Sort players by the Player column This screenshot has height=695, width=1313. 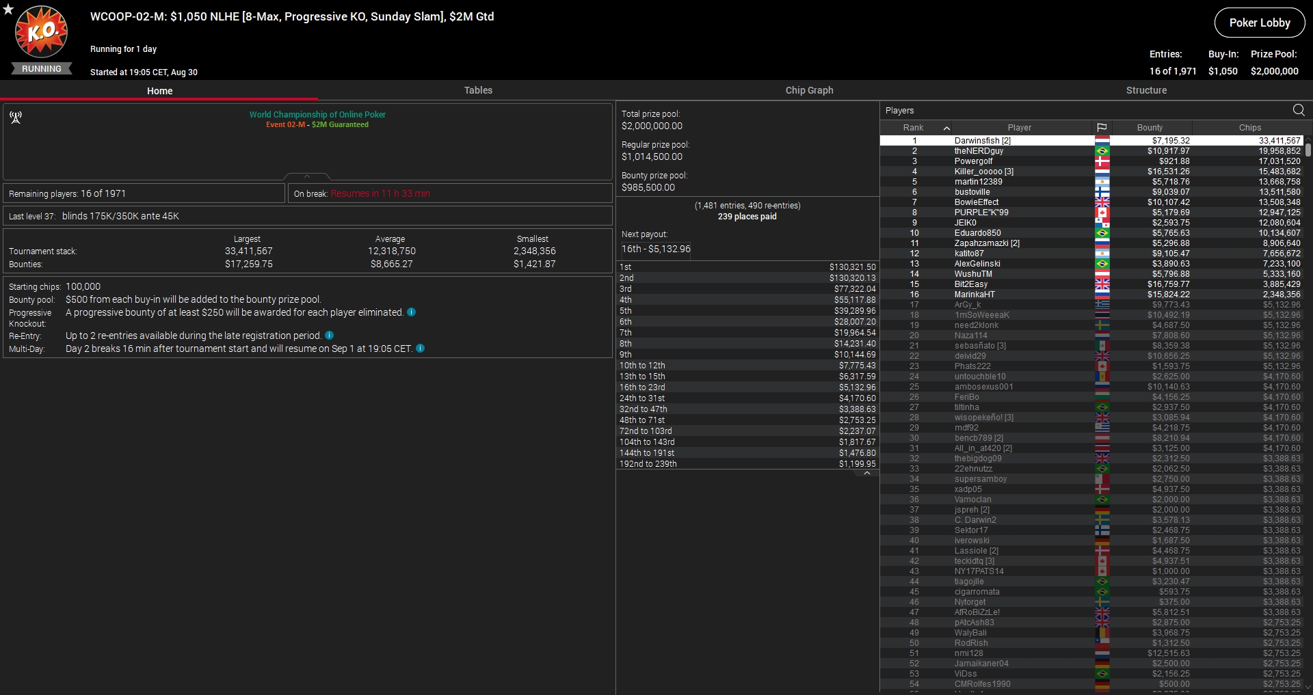(x=1019, y=128)
